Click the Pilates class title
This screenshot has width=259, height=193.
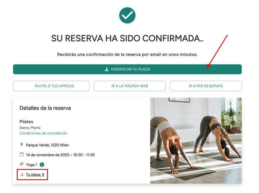(x=26, y=122)
